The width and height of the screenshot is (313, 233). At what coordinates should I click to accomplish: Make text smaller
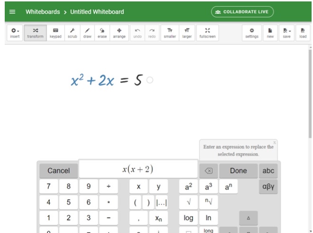coord(170,33)
